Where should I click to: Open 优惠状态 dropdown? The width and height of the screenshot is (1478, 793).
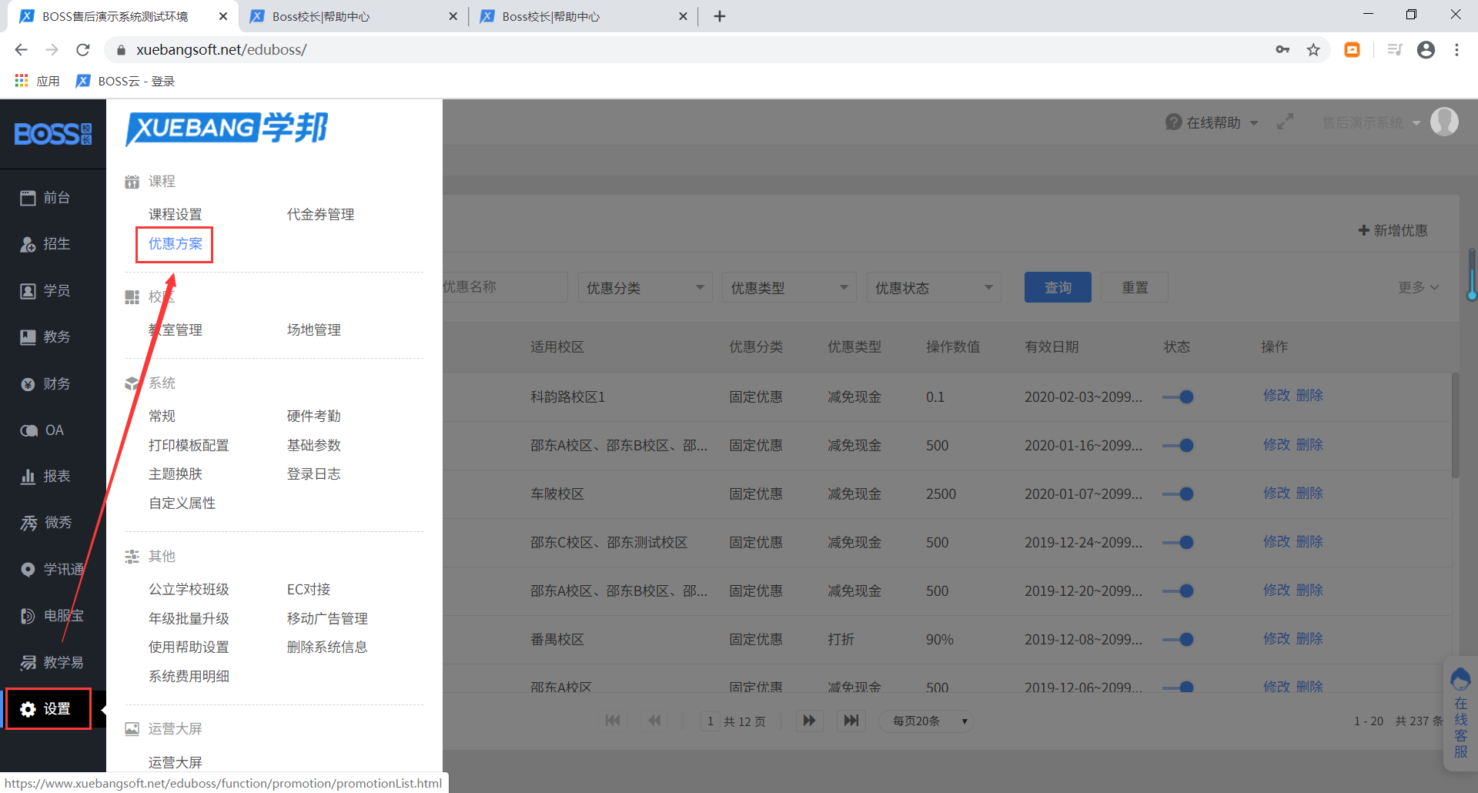[934, 288]
